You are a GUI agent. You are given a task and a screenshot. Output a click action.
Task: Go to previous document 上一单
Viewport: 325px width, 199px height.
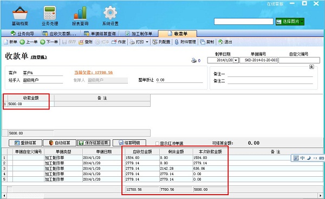29,42
